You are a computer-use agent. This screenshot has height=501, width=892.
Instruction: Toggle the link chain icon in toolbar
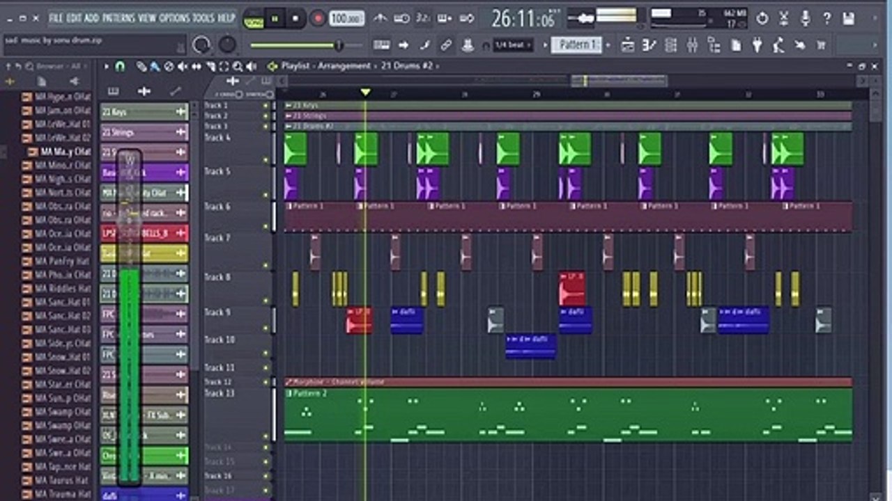point(446,45)
